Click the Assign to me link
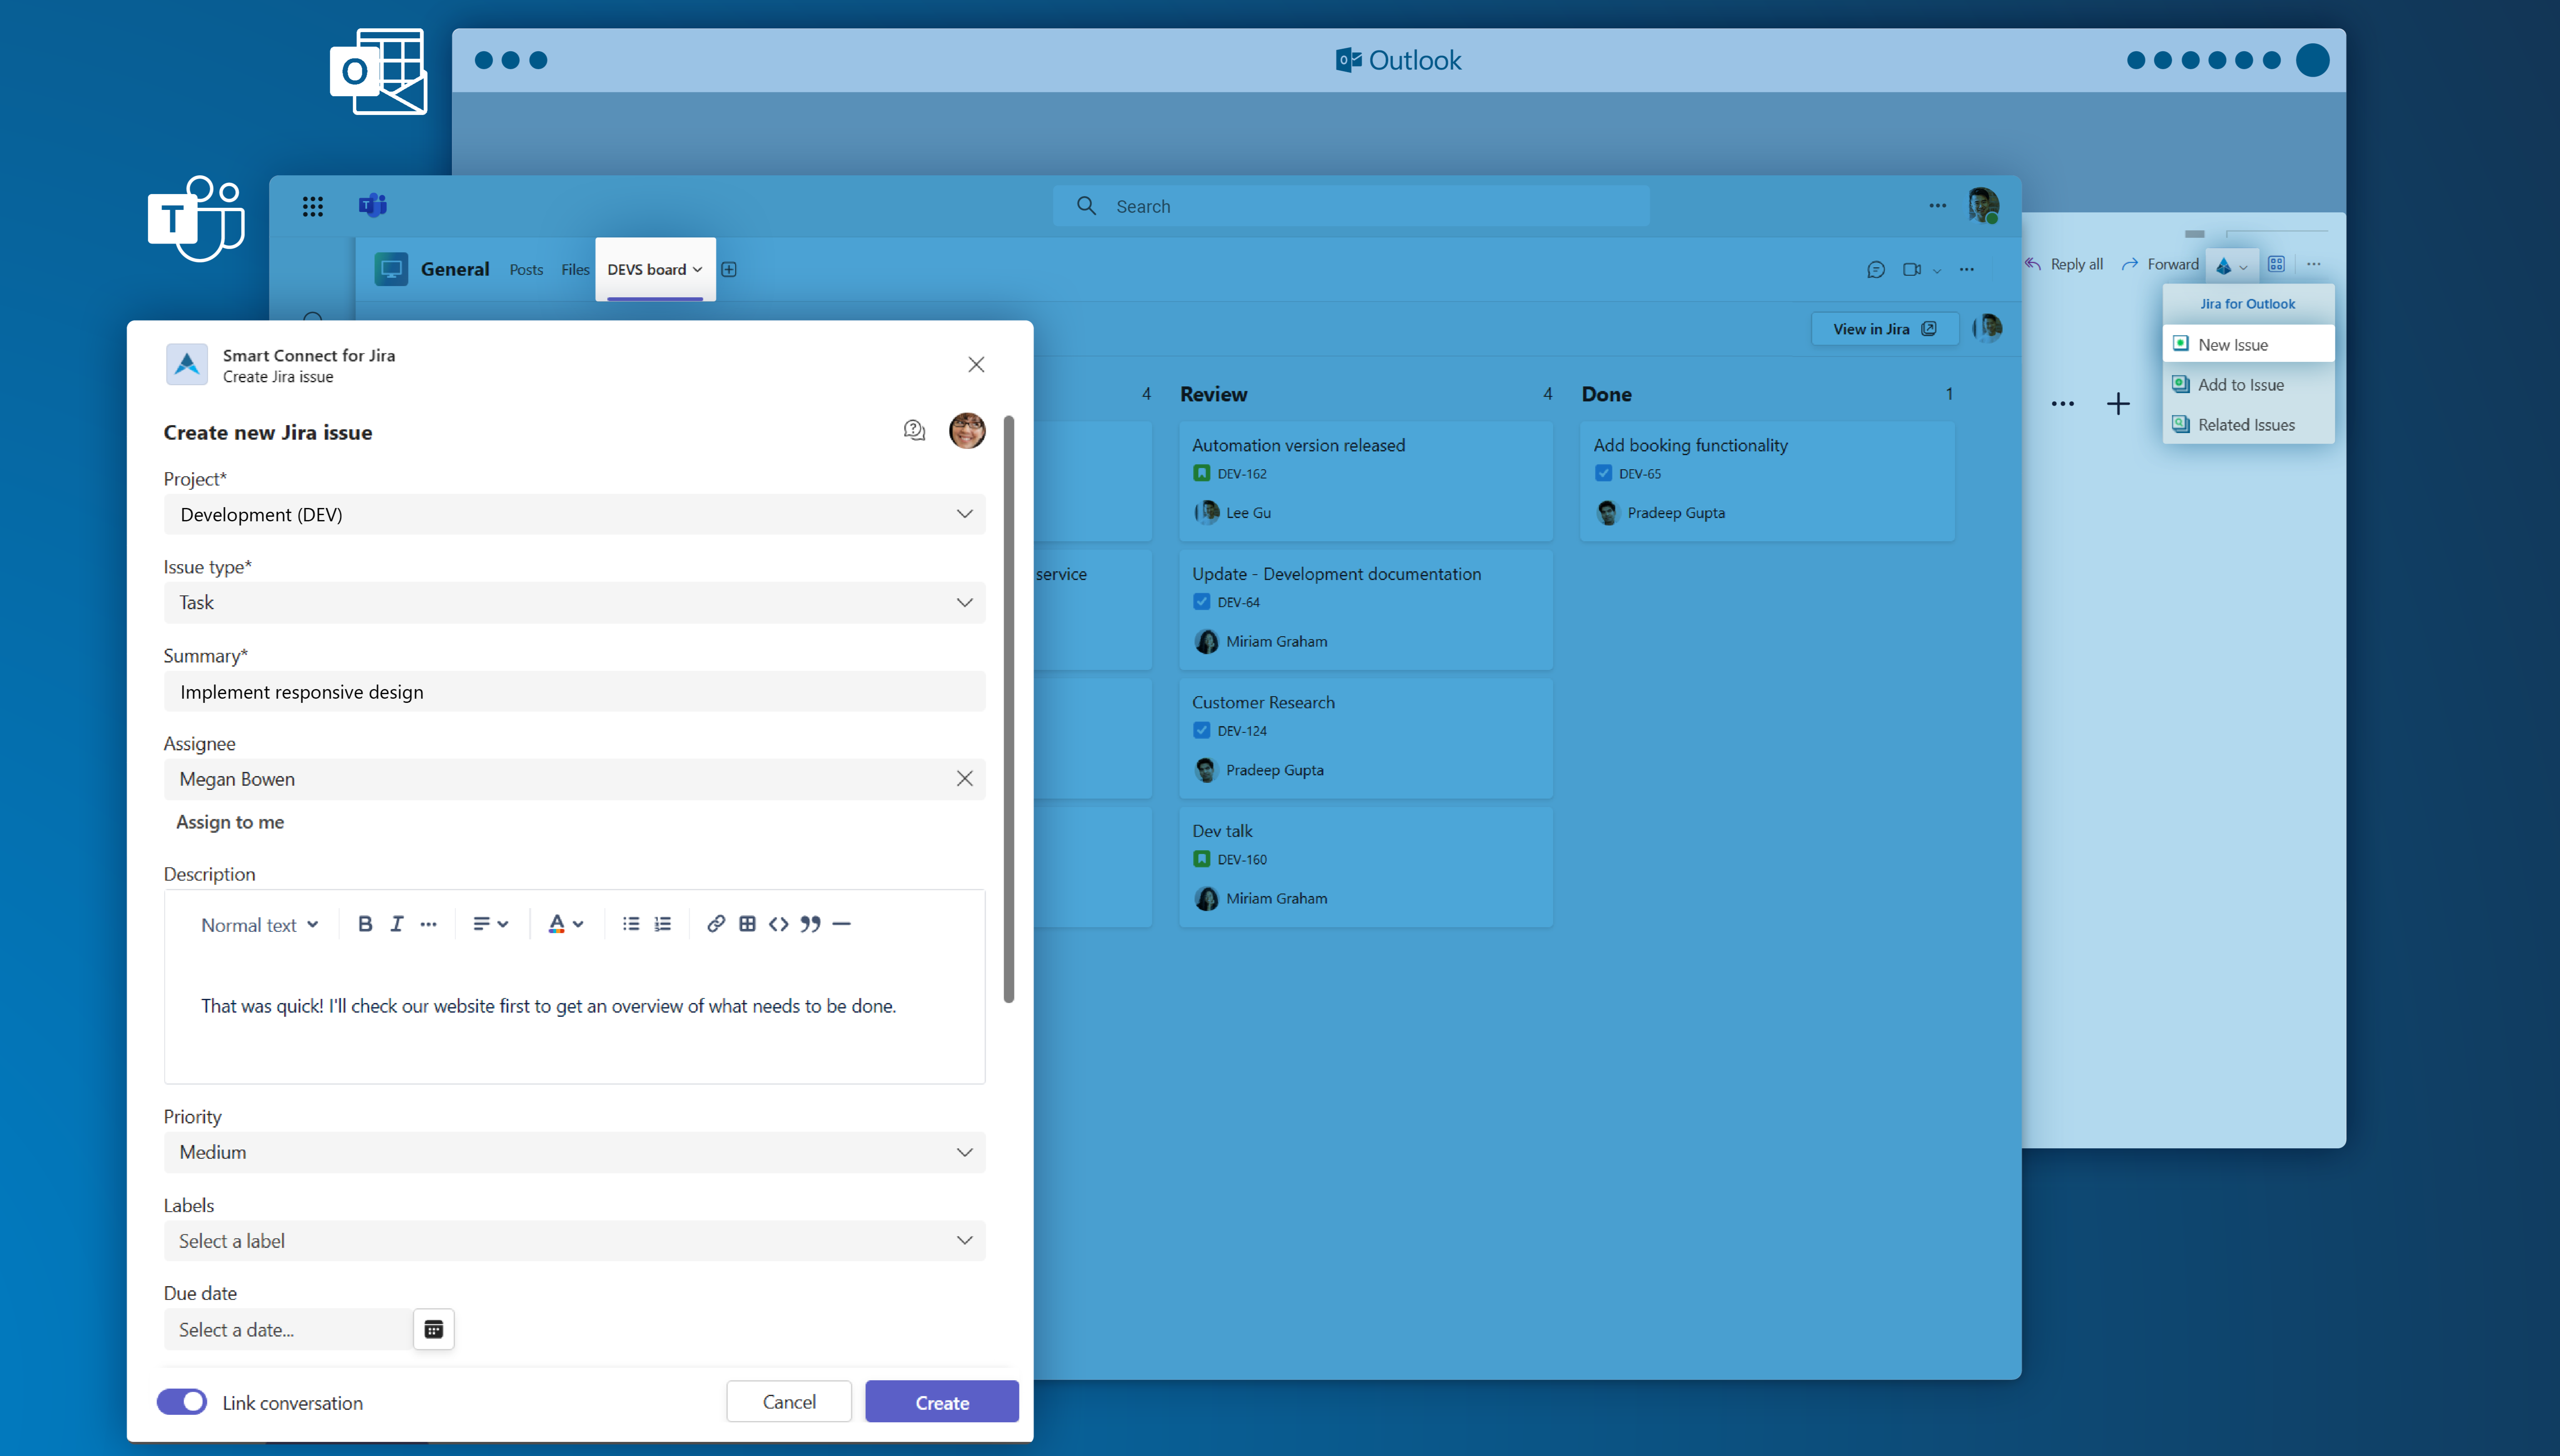This screenshot has height=1456, width=2560. pos(230,822)
